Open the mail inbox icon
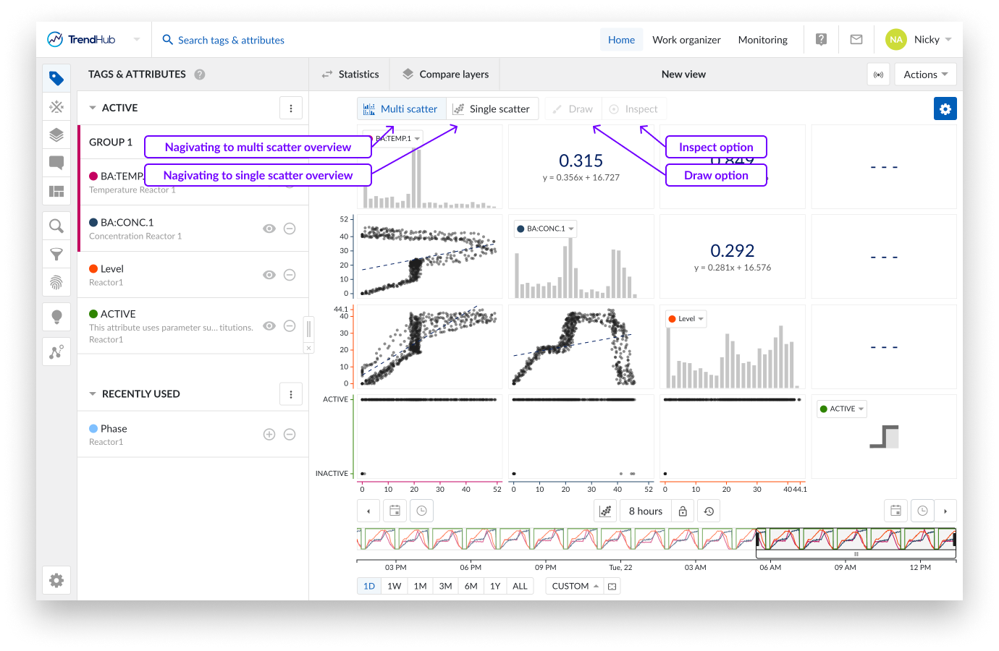 [856, 40]
